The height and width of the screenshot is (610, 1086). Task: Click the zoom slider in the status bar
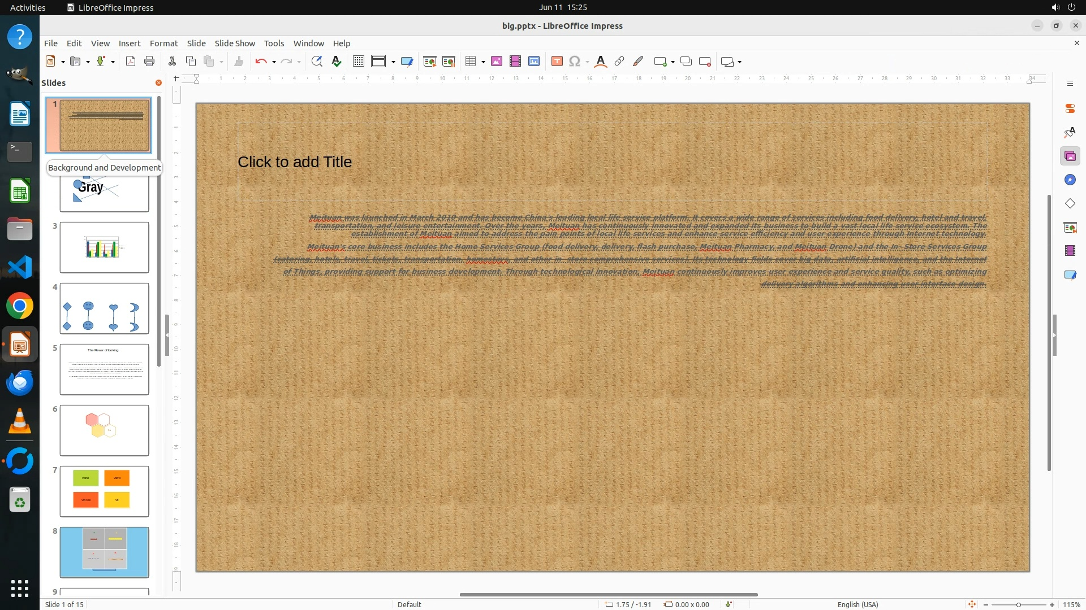pos(1018,604)
